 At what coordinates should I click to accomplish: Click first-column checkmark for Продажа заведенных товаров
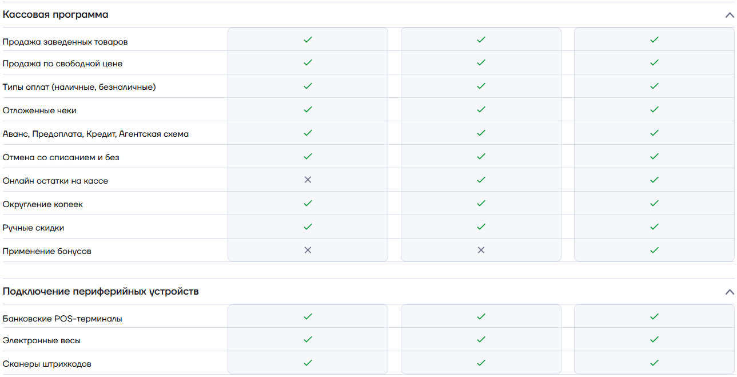coord(308,40)
